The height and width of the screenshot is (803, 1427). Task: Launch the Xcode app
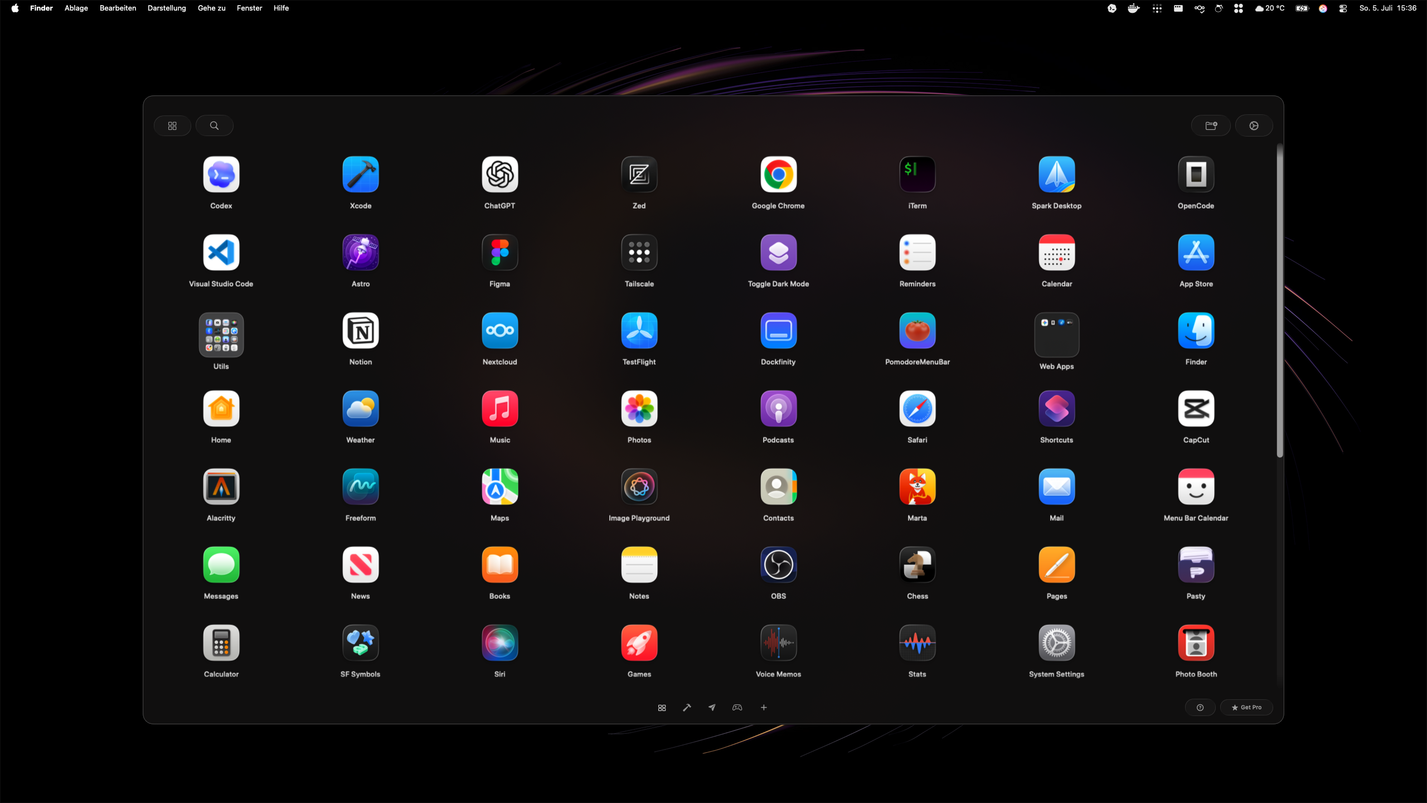pos(360,175)
